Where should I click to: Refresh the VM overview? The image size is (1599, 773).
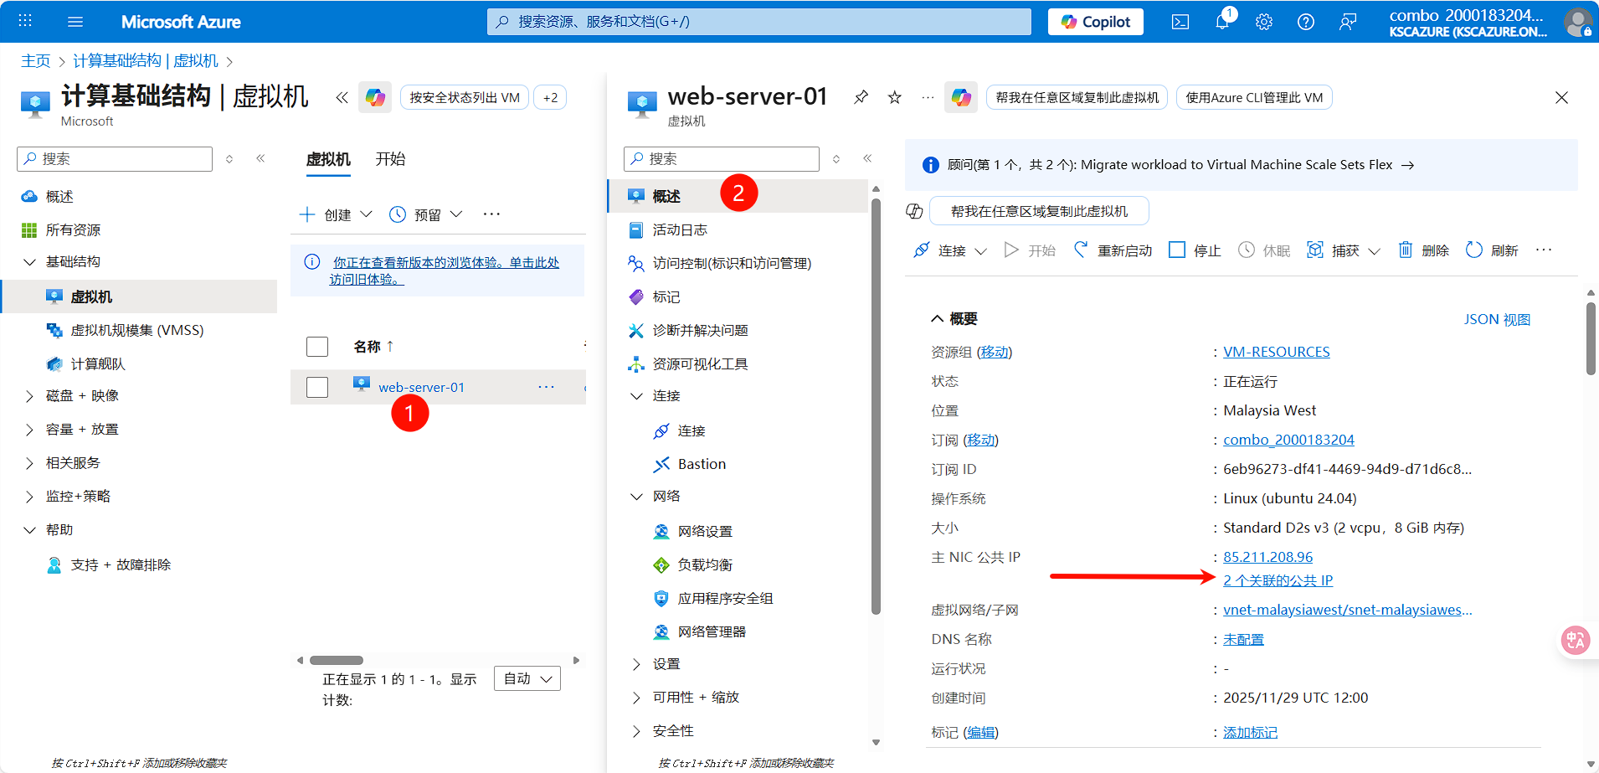tap(1491, 250)
